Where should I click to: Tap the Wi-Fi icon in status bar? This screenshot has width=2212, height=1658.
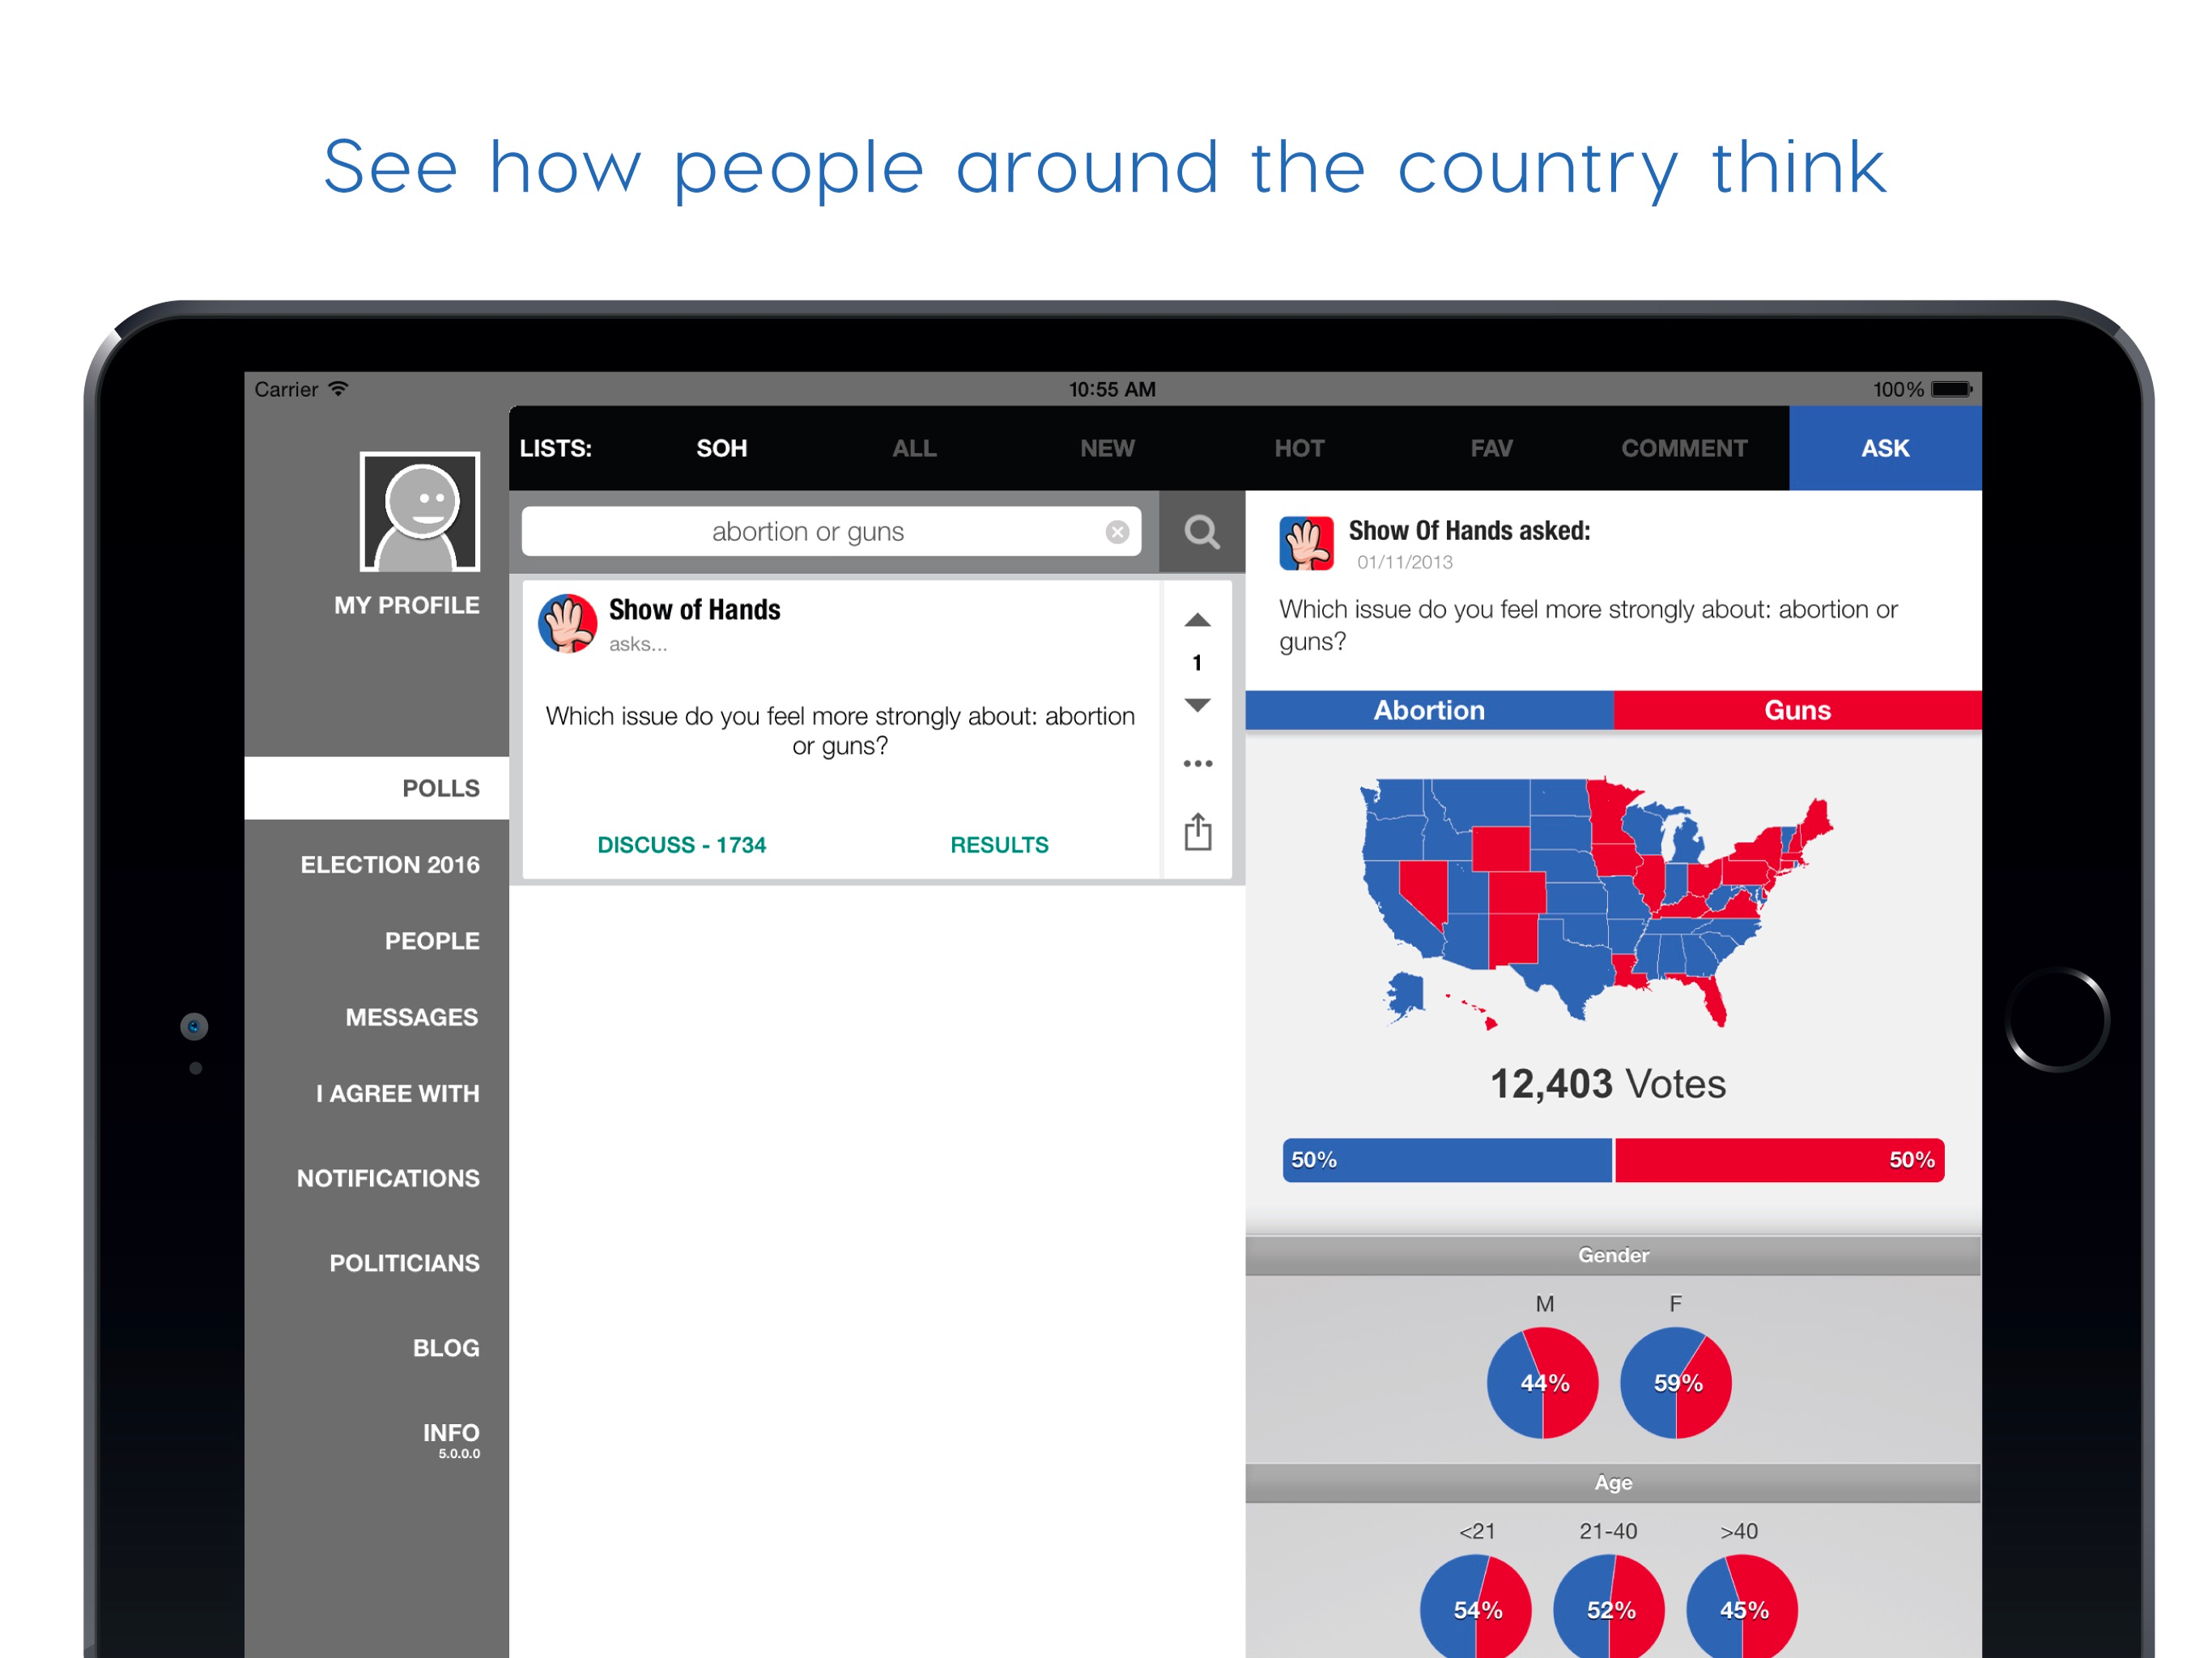click(339, 388)
